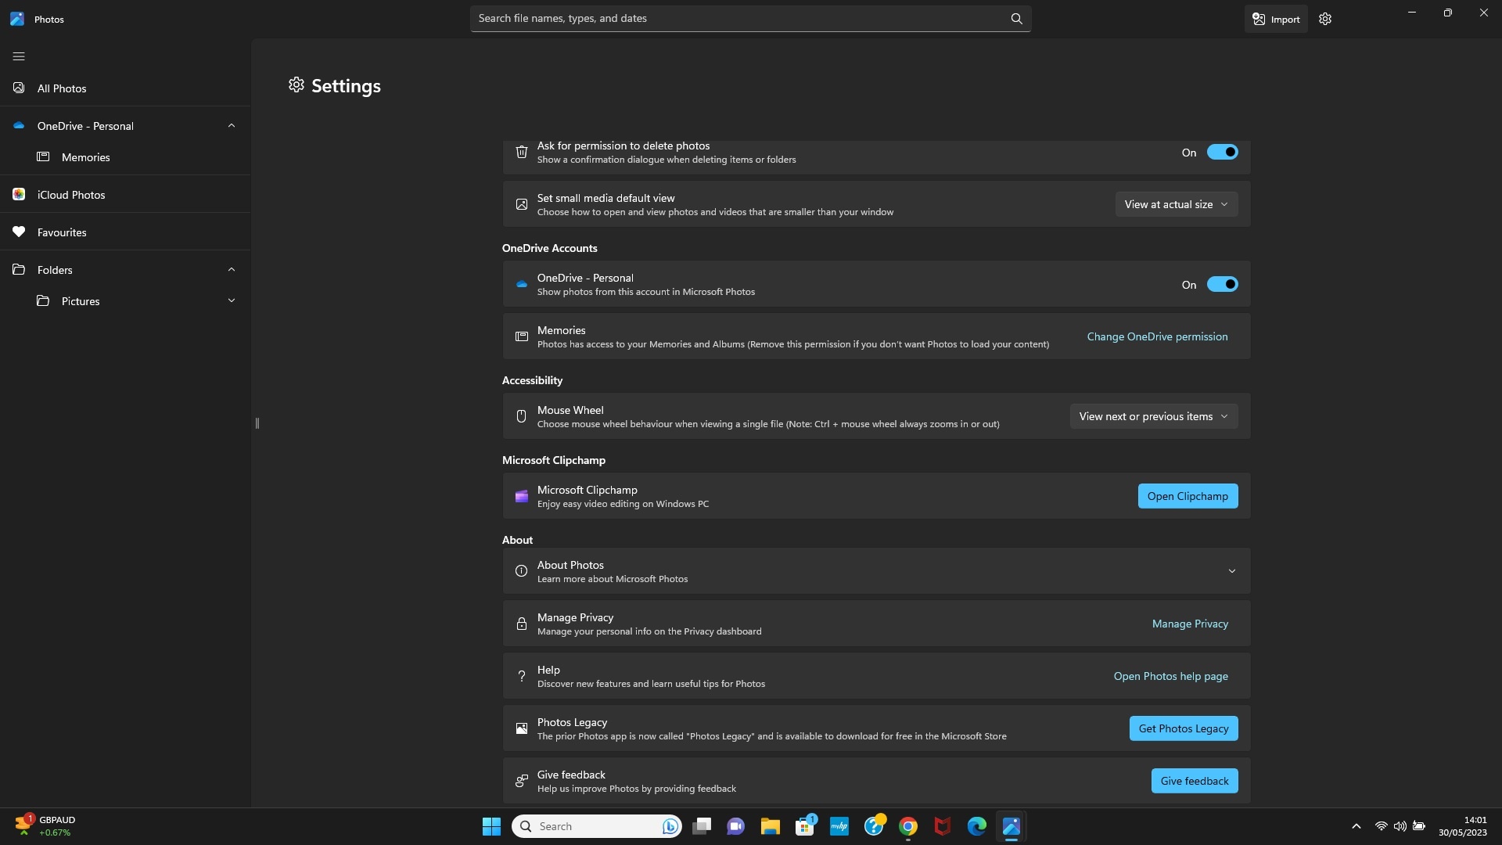Viewport: 1502px width, 845px height.
Task: Click the volume icon in system tray
Action: click(1400, 826)
